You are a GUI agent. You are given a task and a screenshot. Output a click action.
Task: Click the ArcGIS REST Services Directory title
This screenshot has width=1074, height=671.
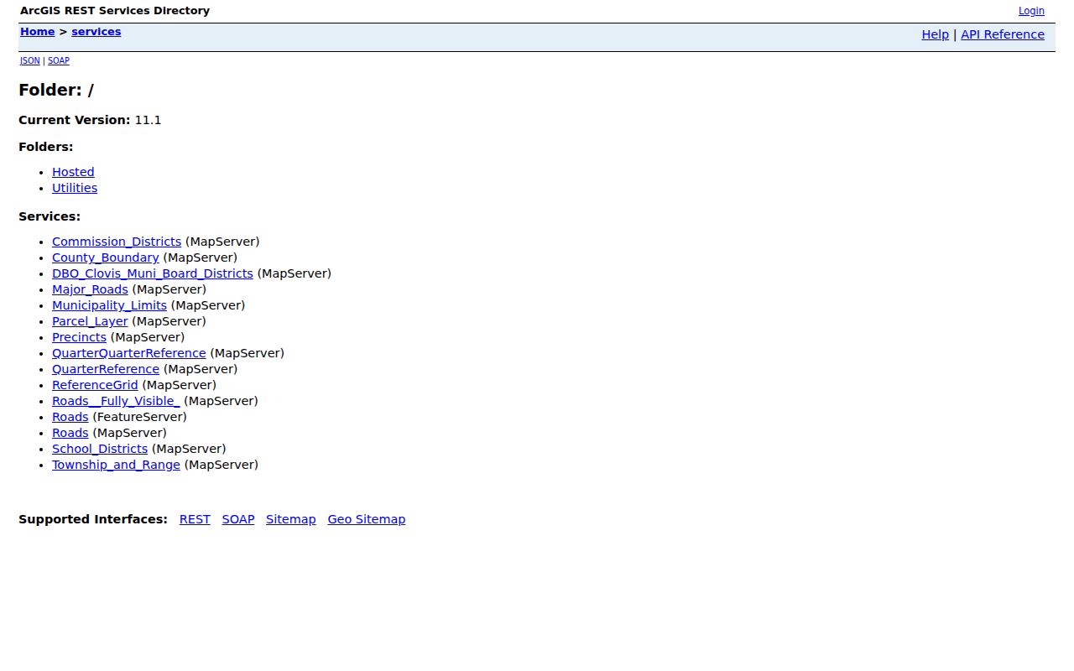tap(115, 11)
